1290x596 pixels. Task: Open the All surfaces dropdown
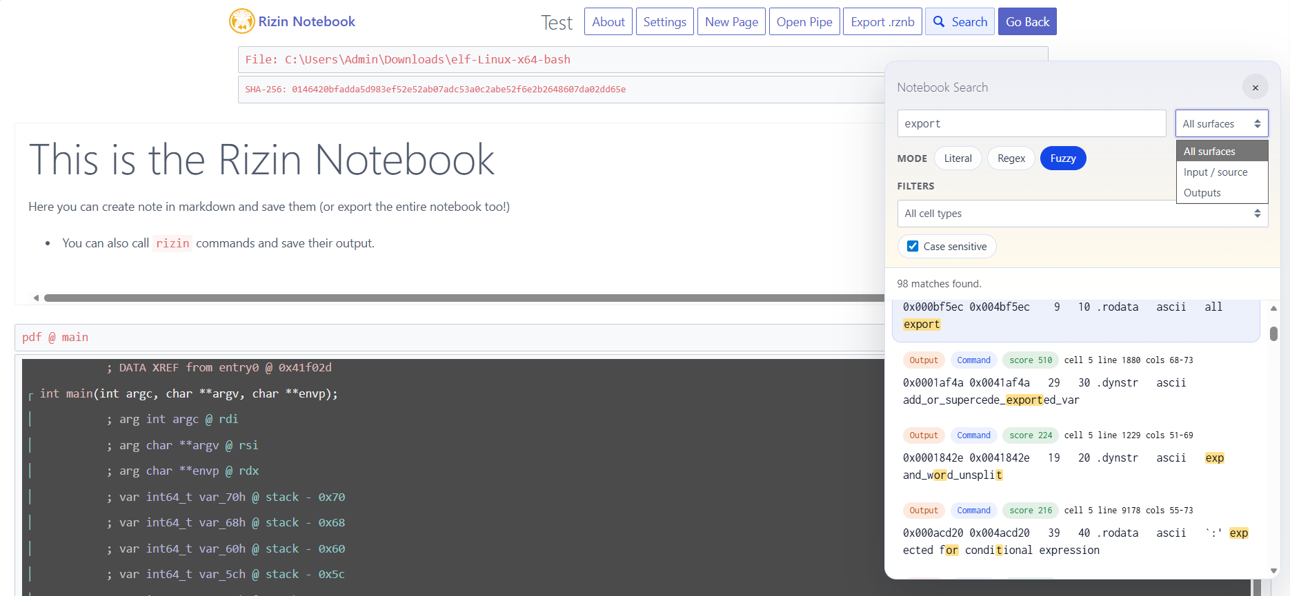1222,124
